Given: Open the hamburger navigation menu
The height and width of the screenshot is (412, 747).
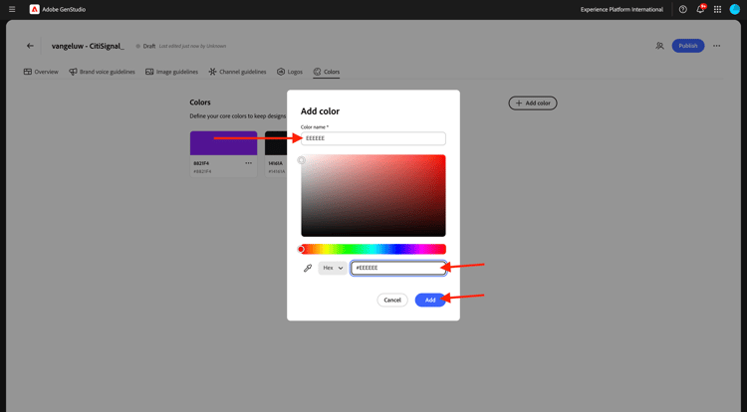Looking at the screenshot, I should click(12, 9).
